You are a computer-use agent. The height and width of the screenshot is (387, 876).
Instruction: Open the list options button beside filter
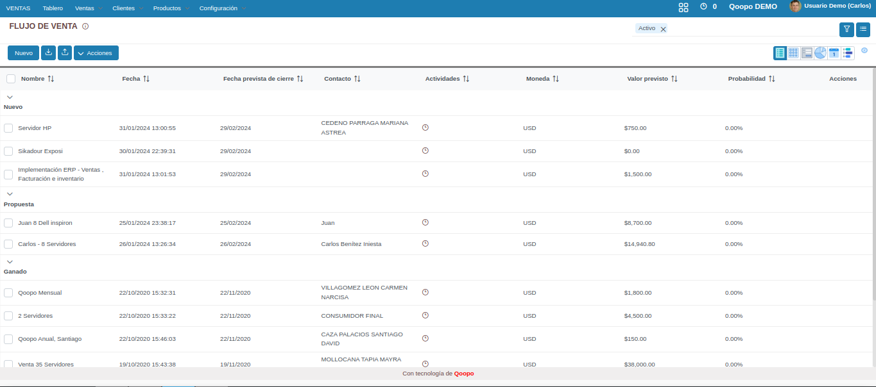(x=863, y=29)
